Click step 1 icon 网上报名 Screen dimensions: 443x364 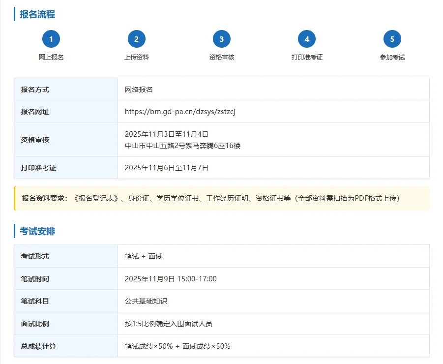(x=51, y=39)
